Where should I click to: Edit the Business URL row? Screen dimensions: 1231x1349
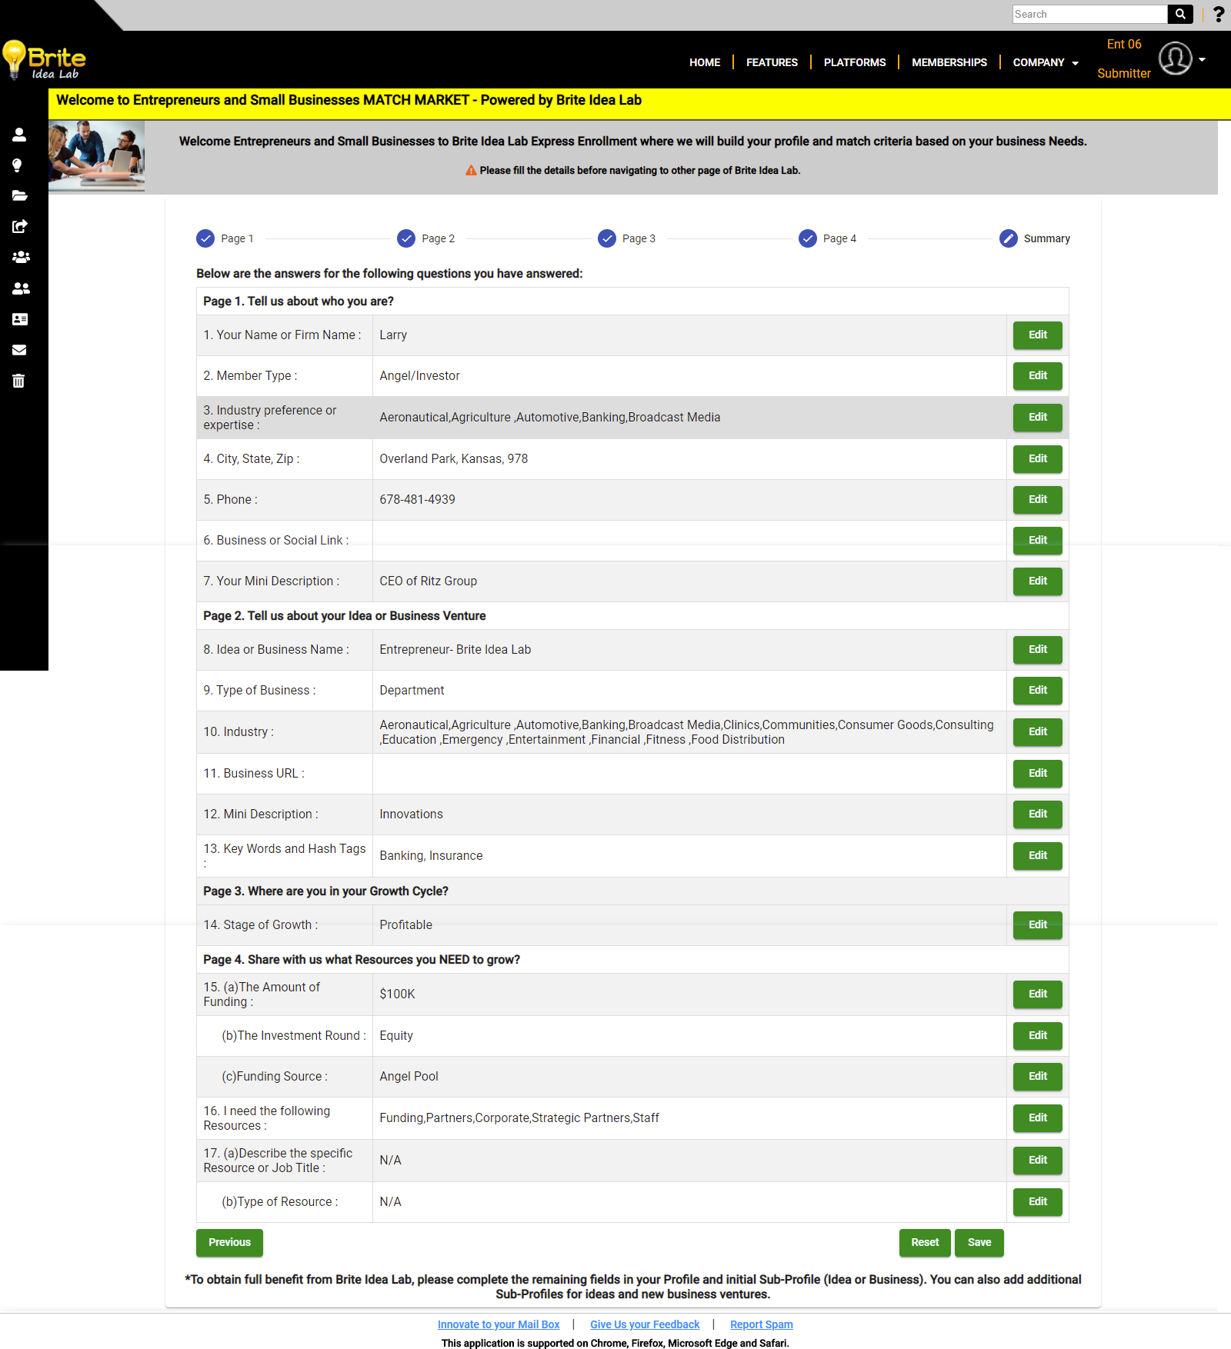(1038, 774)
